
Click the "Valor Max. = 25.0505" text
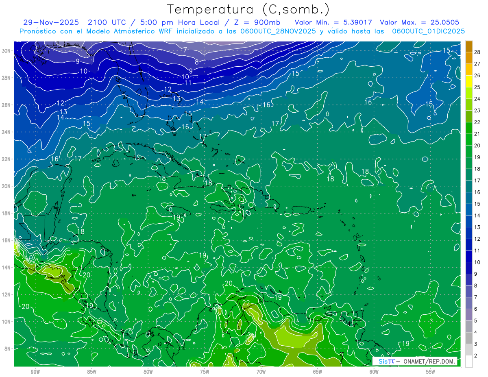click(419, 22)
